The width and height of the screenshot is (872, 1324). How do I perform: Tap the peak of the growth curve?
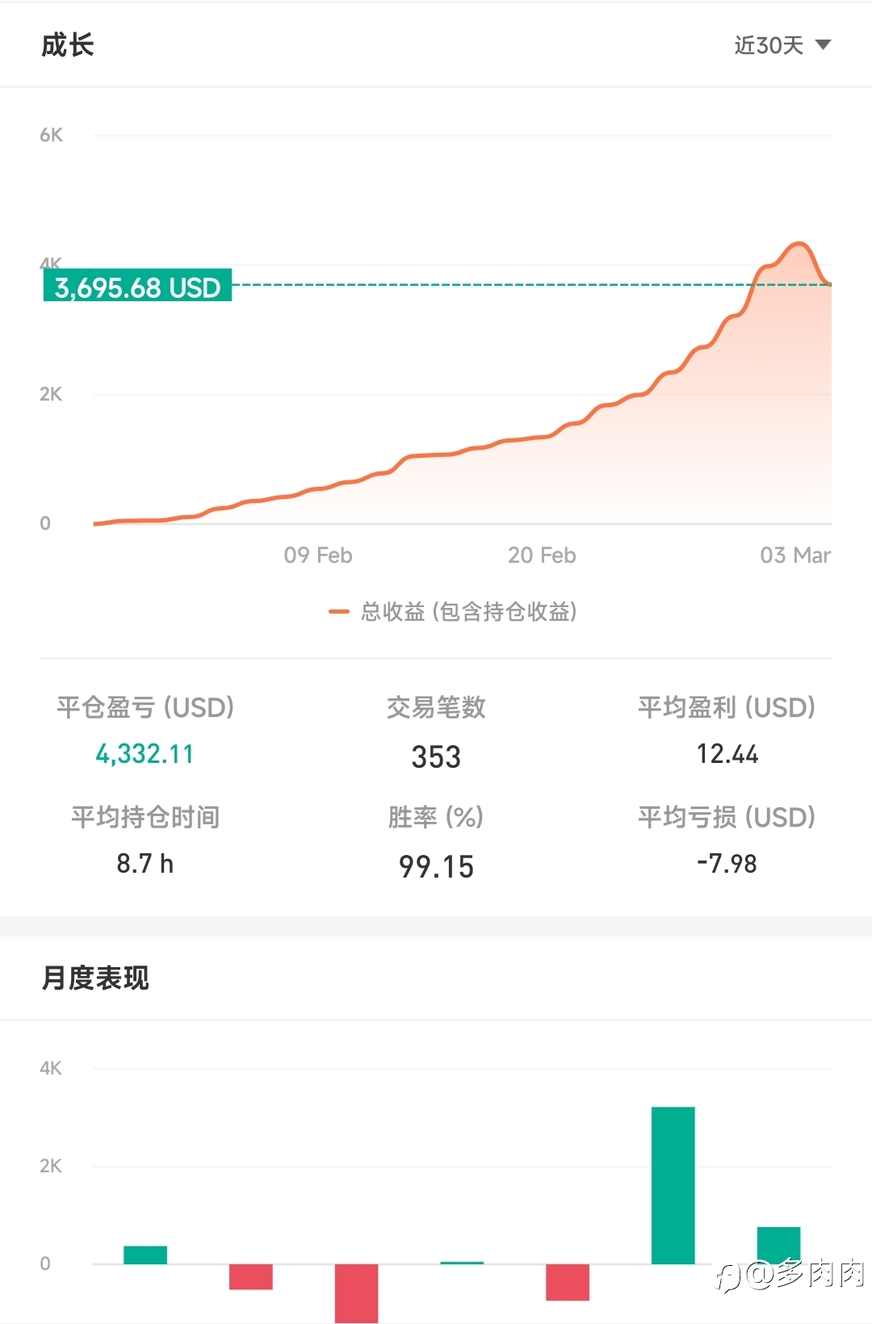(x=799, y=243)
